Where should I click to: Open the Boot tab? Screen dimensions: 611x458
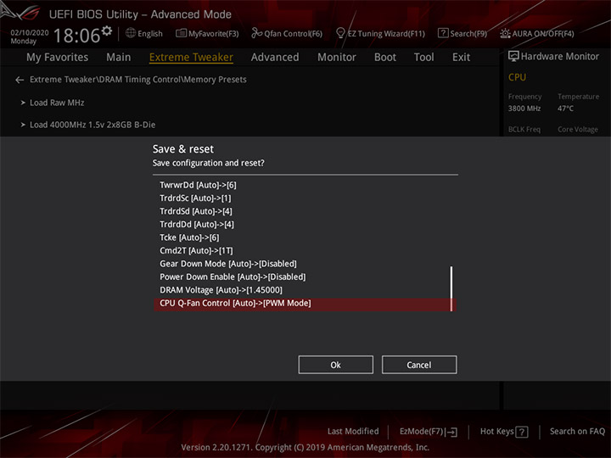pos(385,58)
